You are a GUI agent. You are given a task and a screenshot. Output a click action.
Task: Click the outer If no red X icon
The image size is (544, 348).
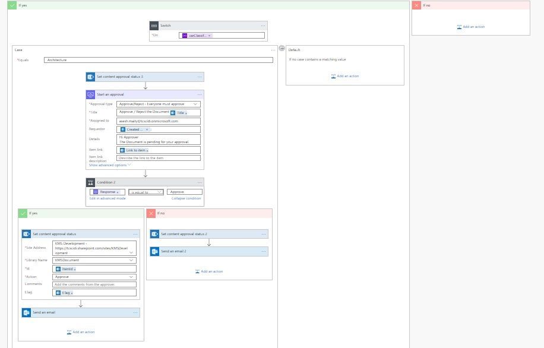pyautogui.click(x=416, y=5)
